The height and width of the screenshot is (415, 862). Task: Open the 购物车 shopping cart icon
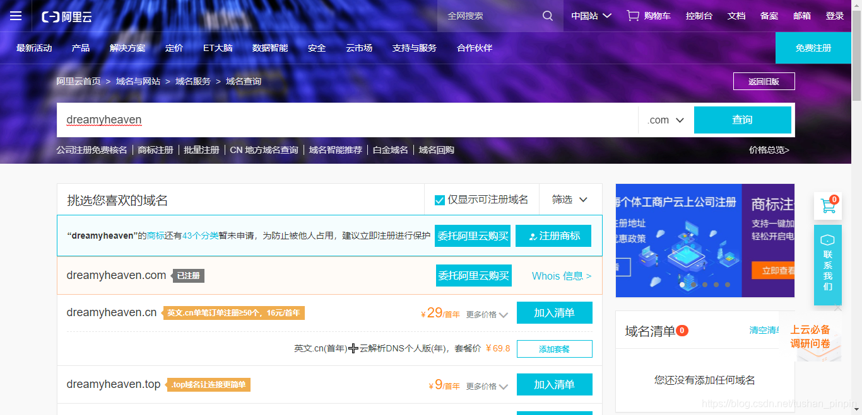pyautogui.click(x=633, y=16)
